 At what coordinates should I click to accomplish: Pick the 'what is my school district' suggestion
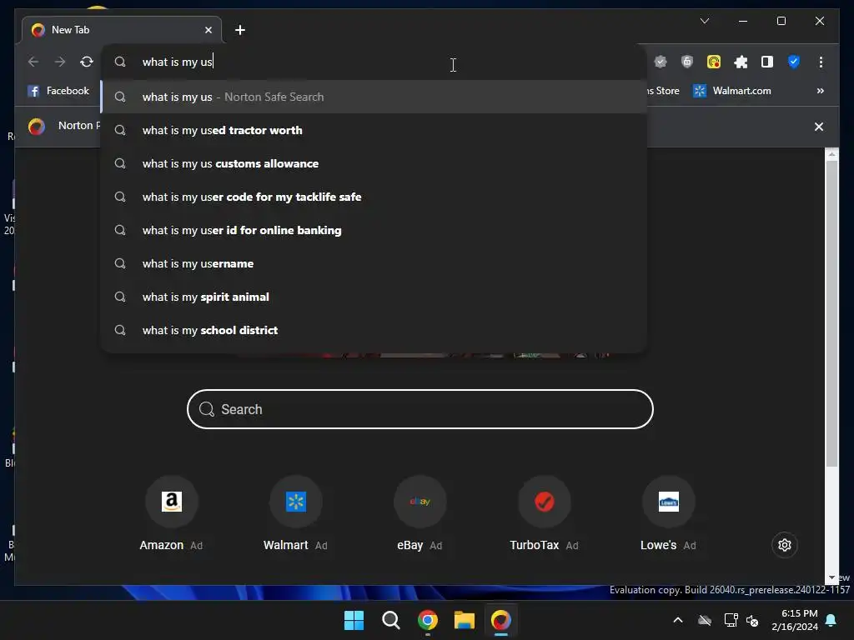tap(374, 330)
